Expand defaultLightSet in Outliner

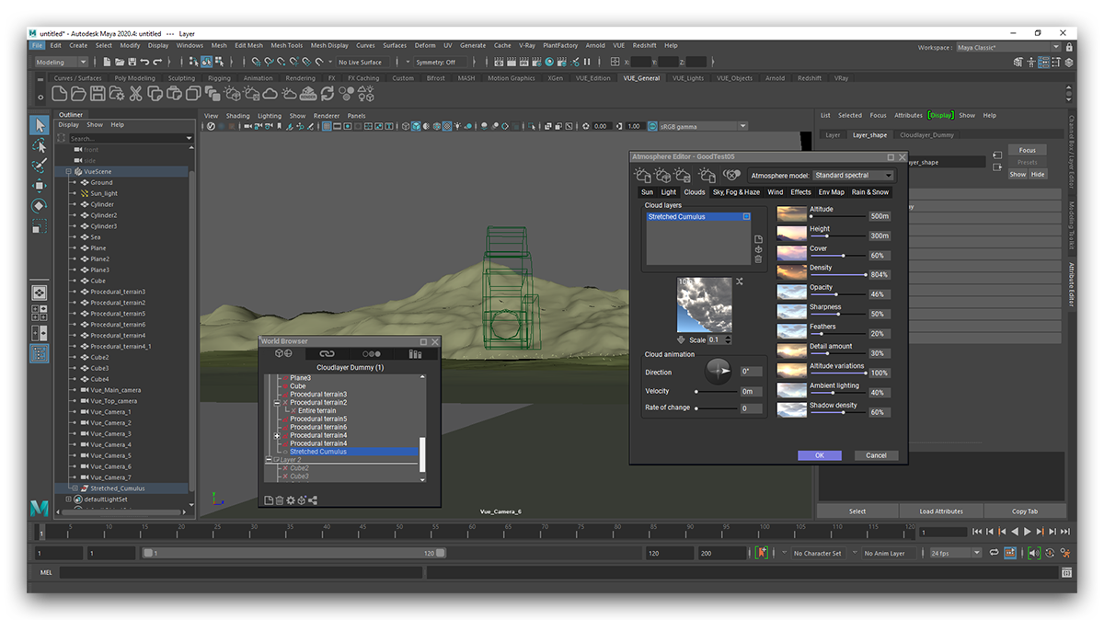(68, 499)
